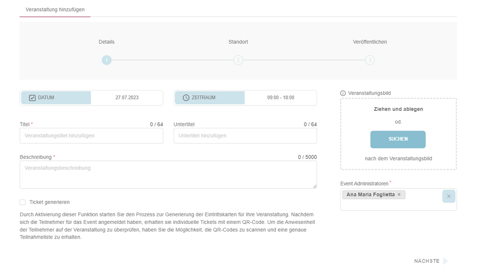Focus the Titel input field
The image size is (478, 274).
point(91,136)
